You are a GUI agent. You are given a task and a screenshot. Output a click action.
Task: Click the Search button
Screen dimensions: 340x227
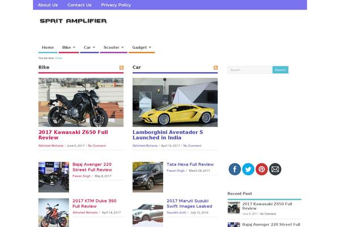click(x=280, y=70)
